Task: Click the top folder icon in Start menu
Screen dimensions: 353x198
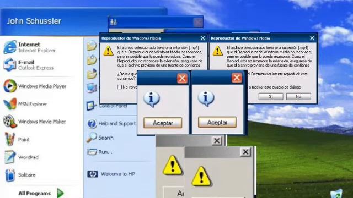Action: click(92, 46)
